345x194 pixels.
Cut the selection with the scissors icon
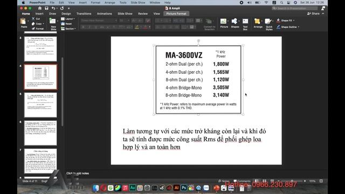click(36, 19)
